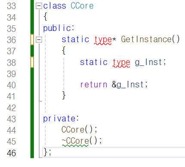Click the yellow change marker on line 38
185x167 pixels.
32,62
